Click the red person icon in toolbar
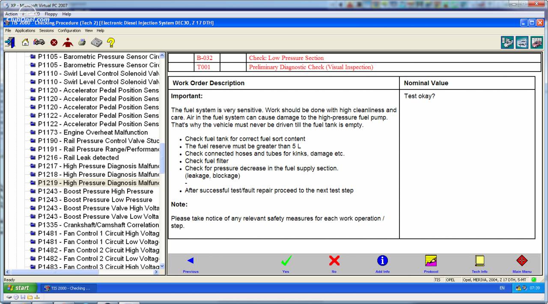This screenshot has height=304, width=548. pyautogui.click(x=68, y=42)
